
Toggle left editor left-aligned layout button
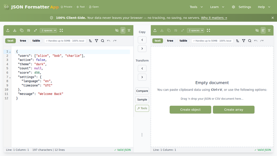[x=123, y=30]
